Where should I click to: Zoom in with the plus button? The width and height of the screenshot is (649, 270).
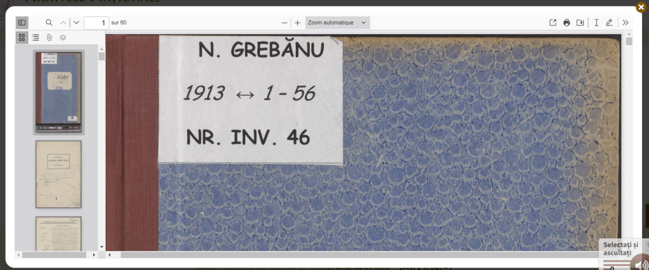(x=298, y=23)
